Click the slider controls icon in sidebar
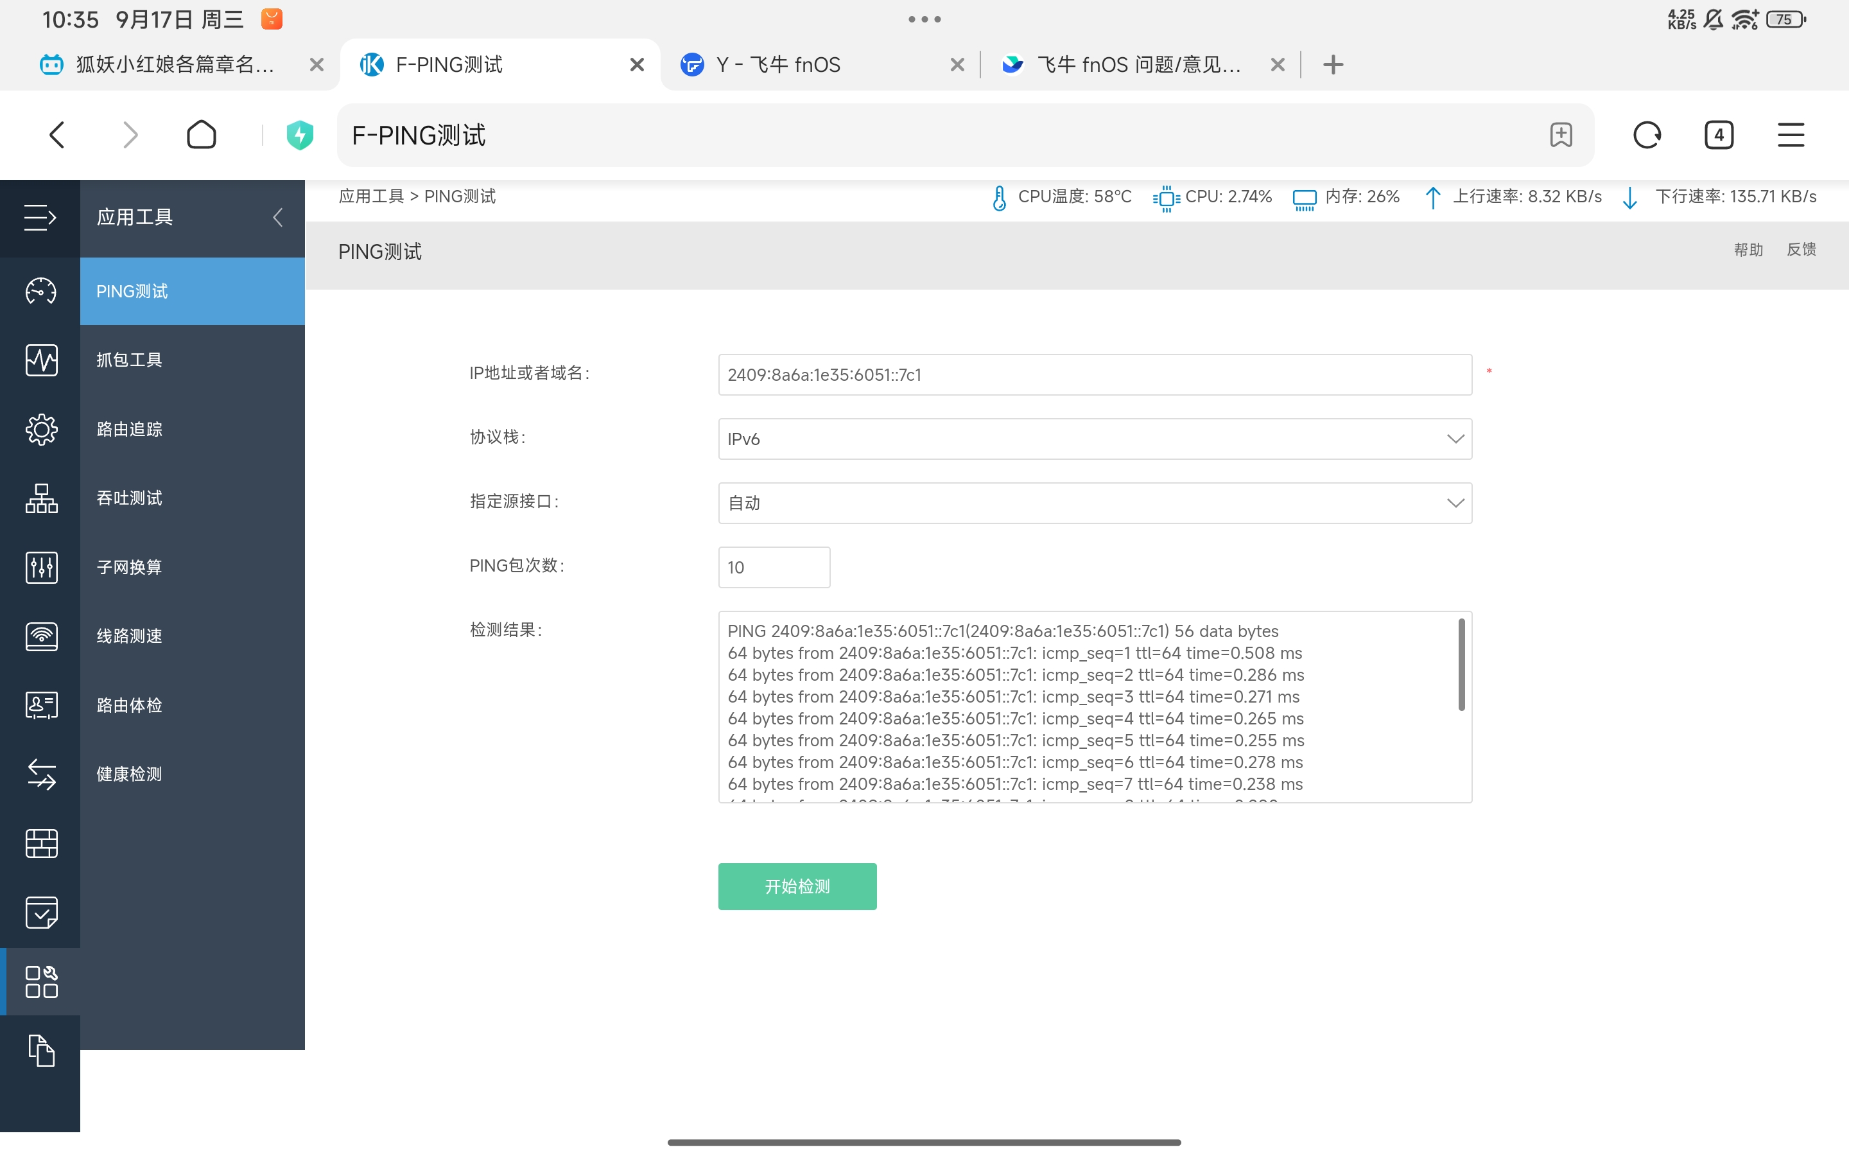Viewport: 1849px width, 1156px height. 40,567
